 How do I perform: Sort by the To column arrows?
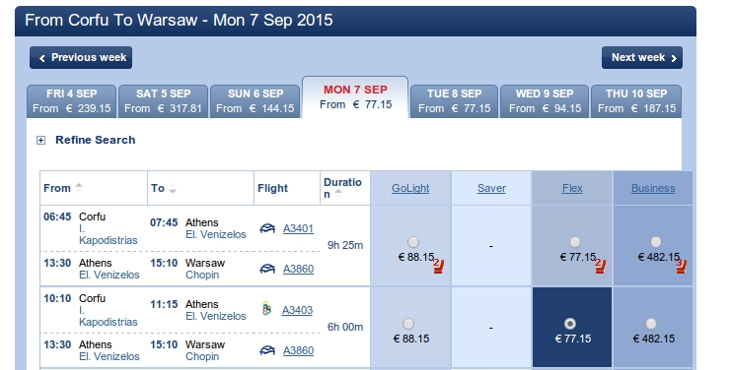[x=173, y=188]
